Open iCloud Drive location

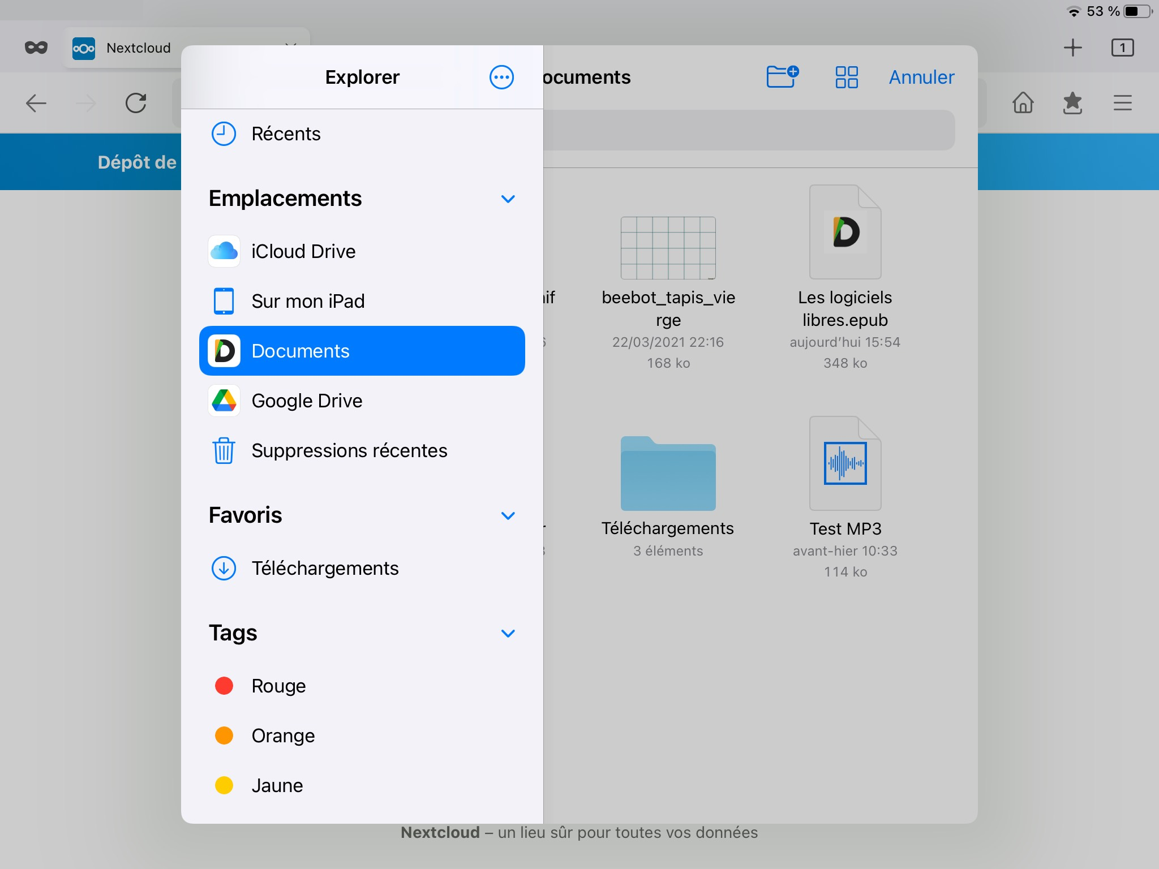[303, 251]
